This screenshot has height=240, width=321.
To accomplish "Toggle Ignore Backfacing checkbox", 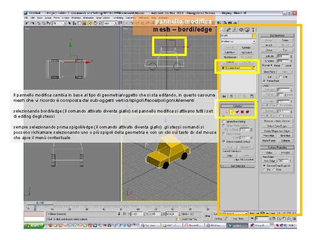I will [x=224, y=121].
